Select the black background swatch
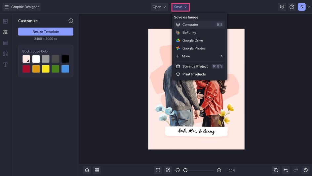312x176 pixels. coord(65,59)
